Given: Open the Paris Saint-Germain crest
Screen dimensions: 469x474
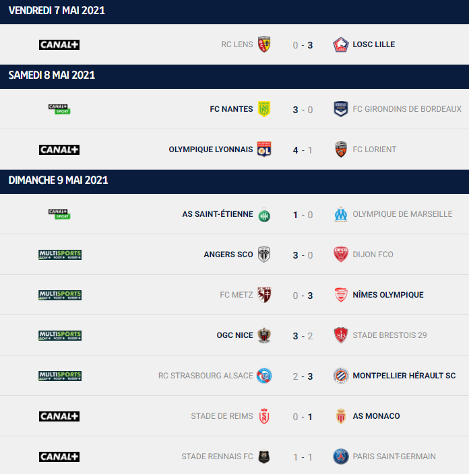Looking at the screenshot, I should coord(341,456).
